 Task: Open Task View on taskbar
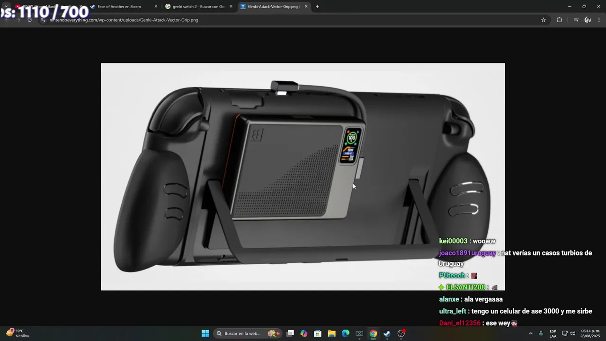[x=290, y=333]
